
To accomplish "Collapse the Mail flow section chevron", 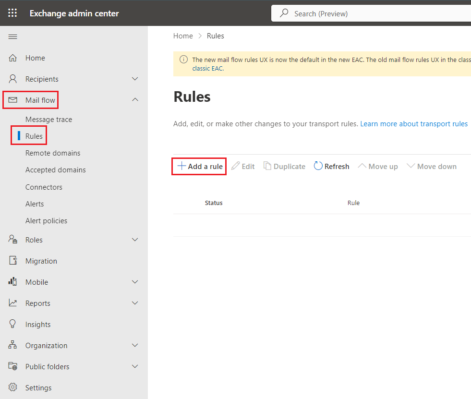I will tap(135, 100).
